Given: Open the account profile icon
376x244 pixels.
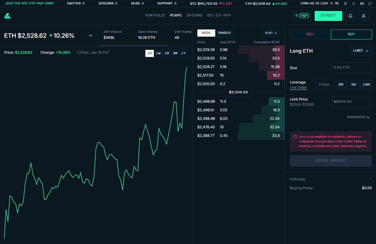Looking at the screenshot, I should coord(364,16).
